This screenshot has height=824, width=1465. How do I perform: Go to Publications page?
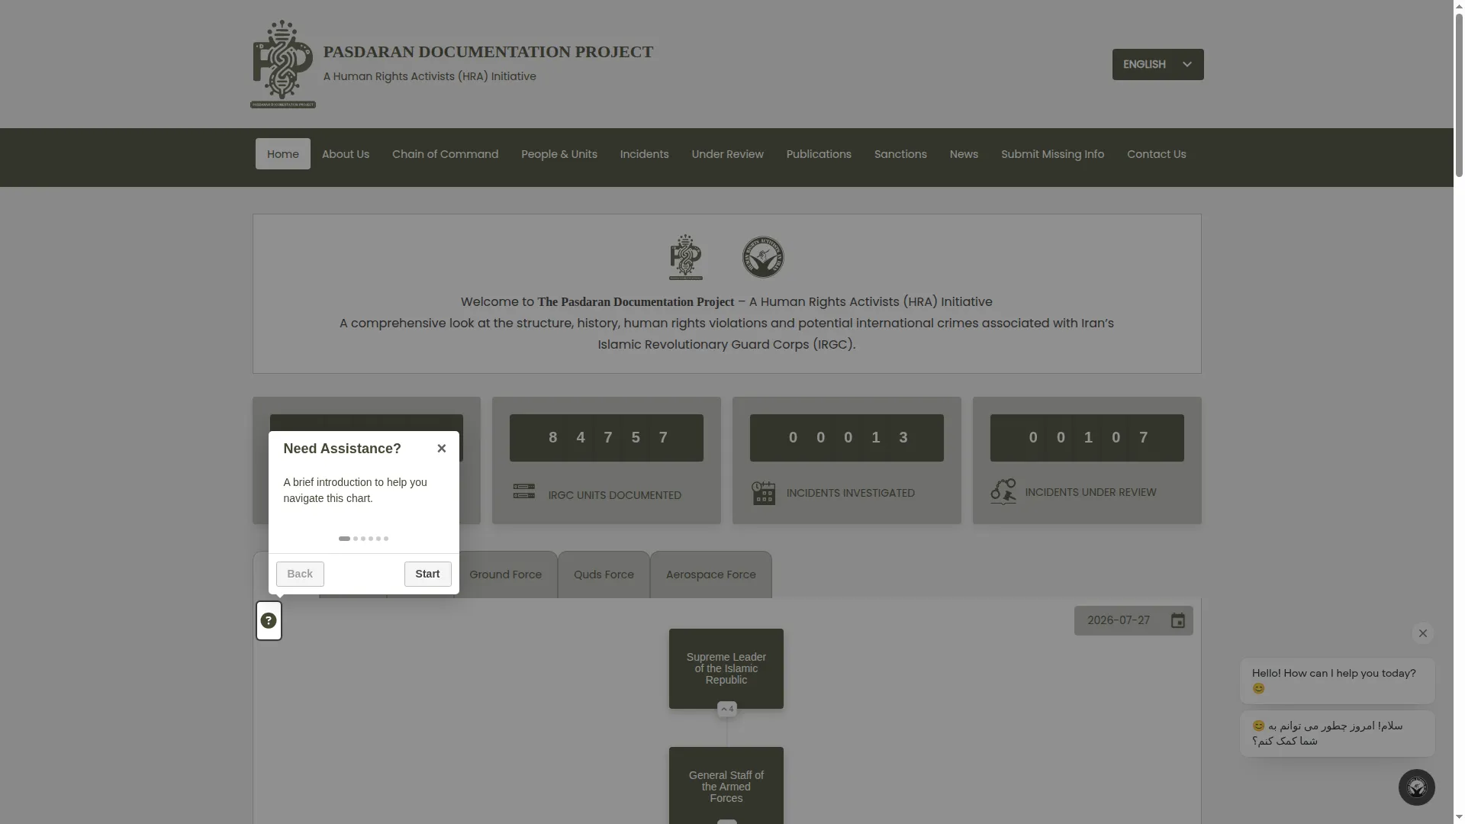click(818, 154)
